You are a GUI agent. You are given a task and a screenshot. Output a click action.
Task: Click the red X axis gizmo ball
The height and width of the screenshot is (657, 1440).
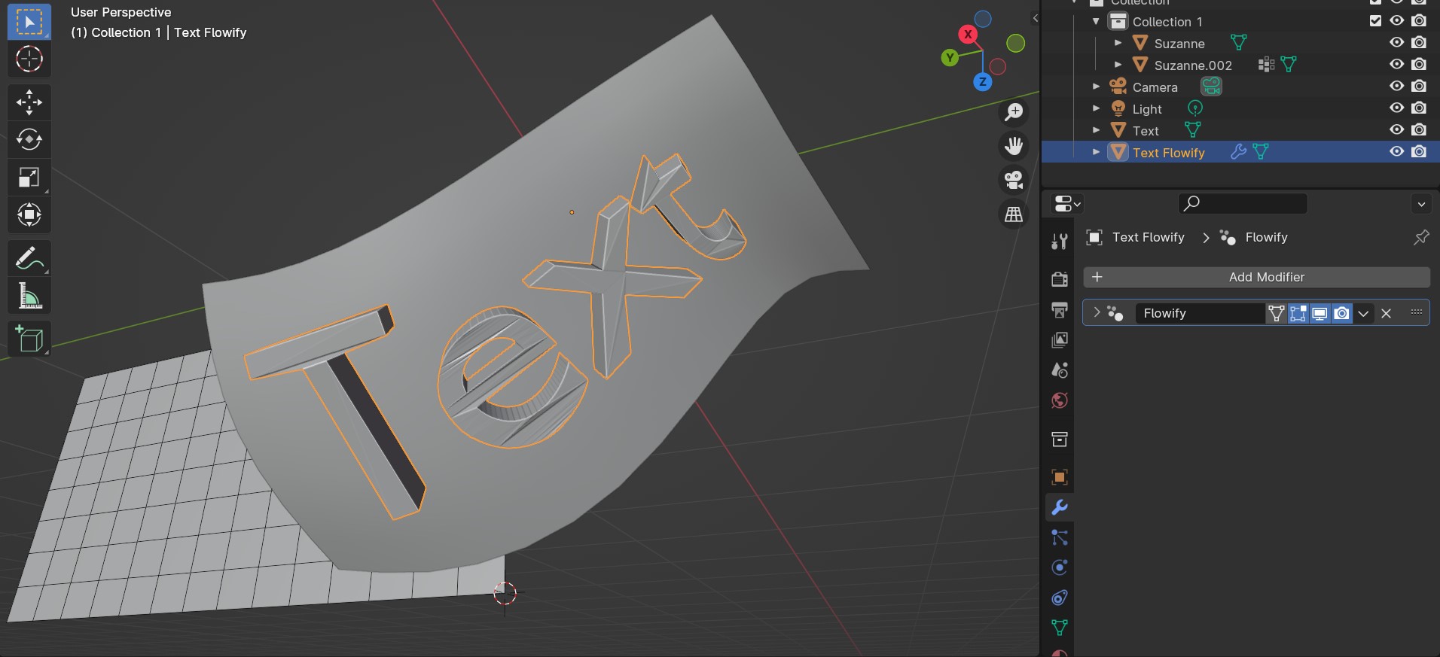click(968, 34)
